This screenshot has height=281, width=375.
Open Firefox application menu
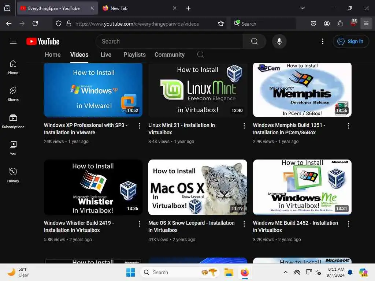click(x=366, y=23)
